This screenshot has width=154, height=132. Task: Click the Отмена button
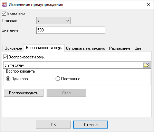coord(90,124)
